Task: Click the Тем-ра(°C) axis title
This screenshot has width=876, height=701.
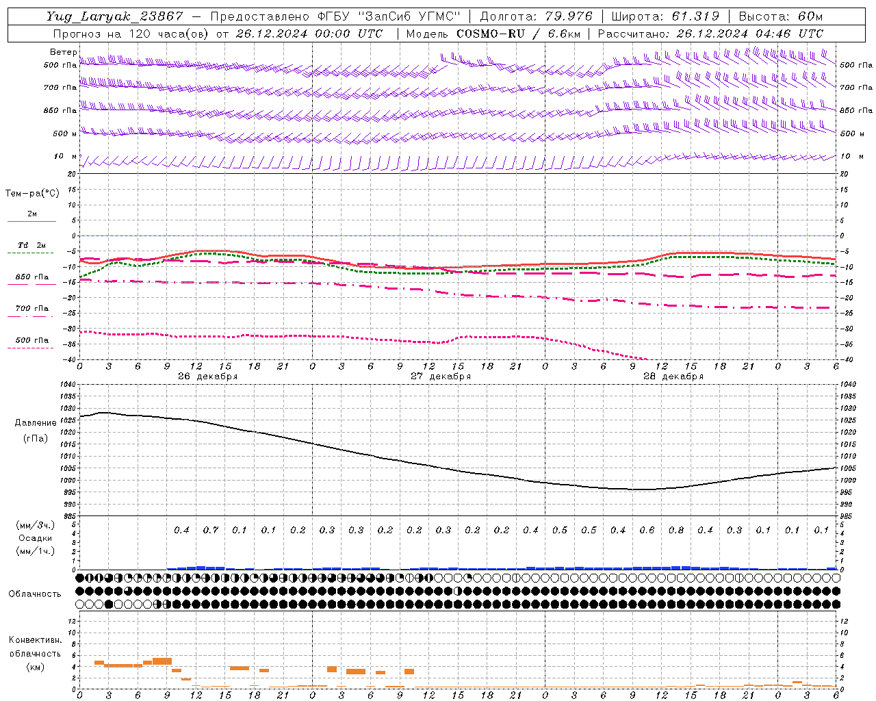Action: point(32,194)
